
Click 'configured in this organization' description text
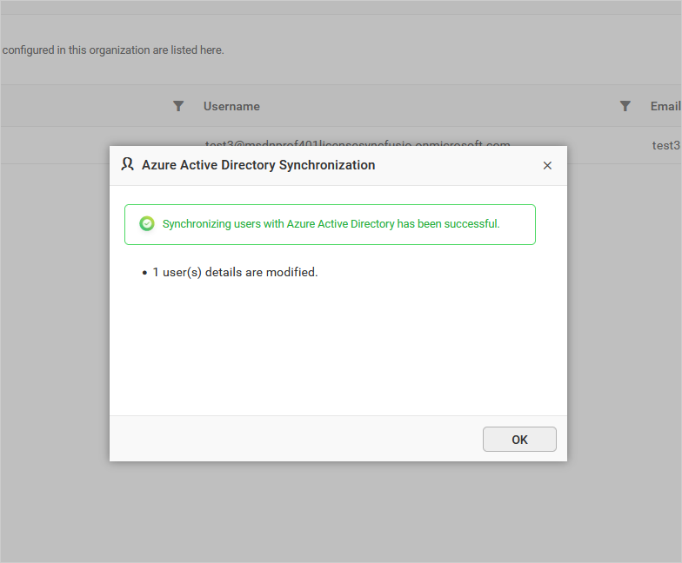(x=113, y=50)
